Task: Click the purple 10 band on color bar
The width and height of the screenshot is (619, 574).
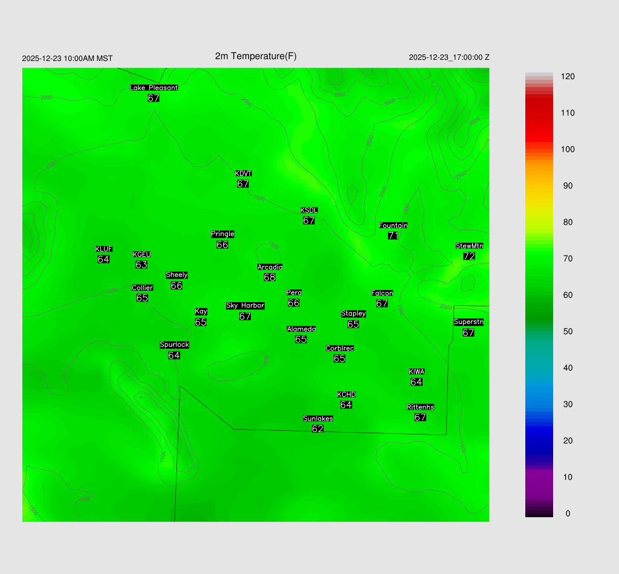Action: tap(539, 477)
